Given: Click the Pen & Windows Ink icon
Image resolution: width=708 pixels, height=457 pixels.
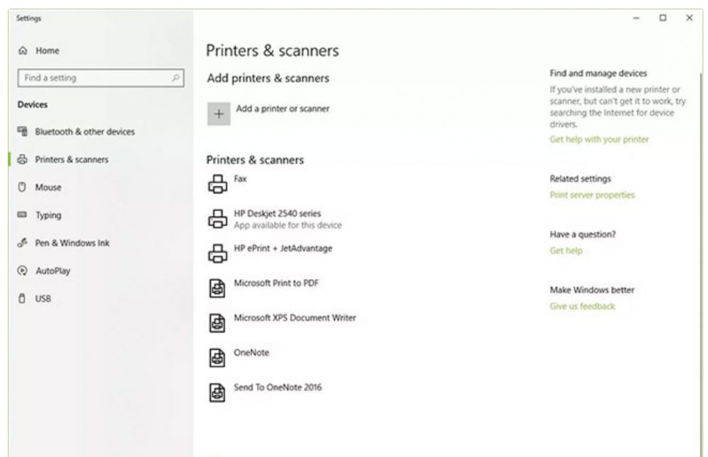Looking at the screenshot, I should (x=21, y=242).
